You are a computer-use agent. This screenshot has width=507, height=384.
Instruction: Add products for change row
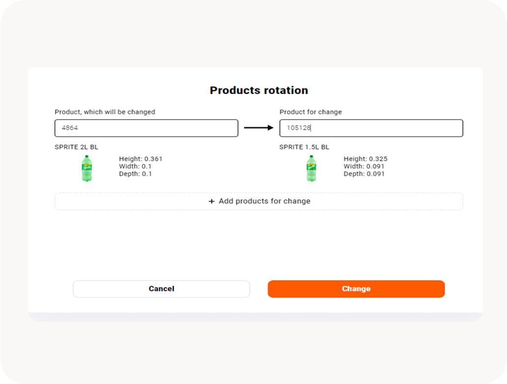tap(259, 201)
